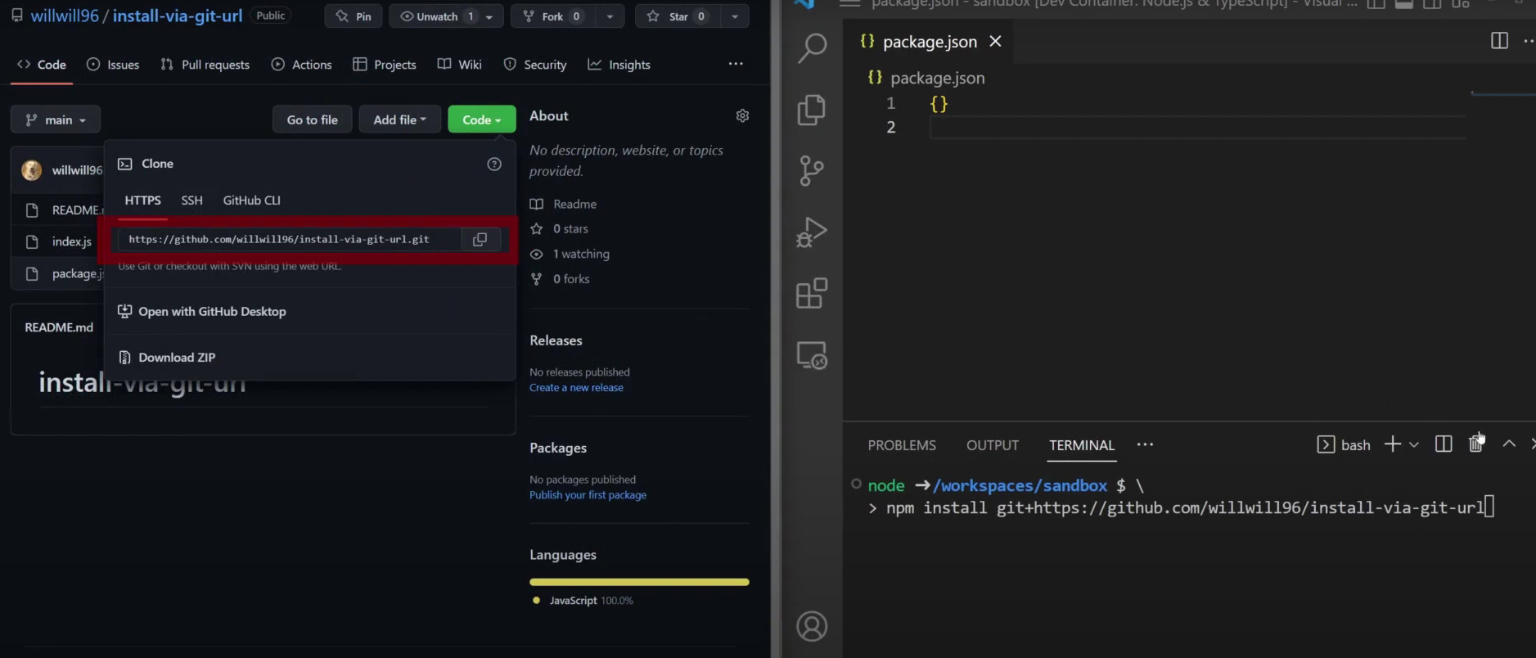Split the terminal
The image size is (1536, 658).
point(1444,444)
